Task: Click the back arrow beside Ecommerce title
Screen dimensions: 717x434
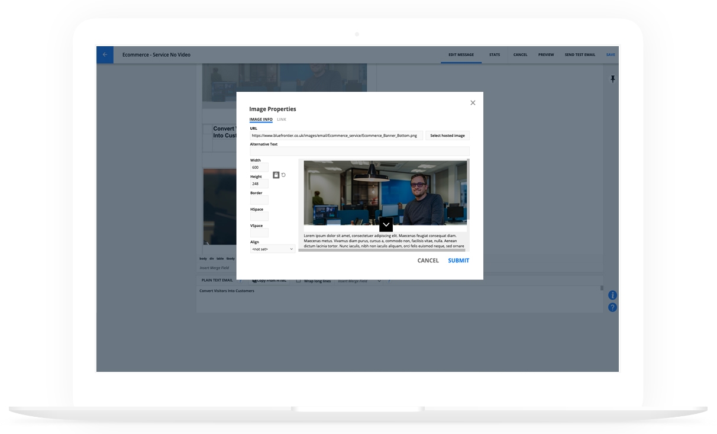Action: pyautogui.click(x=105, y=54)
